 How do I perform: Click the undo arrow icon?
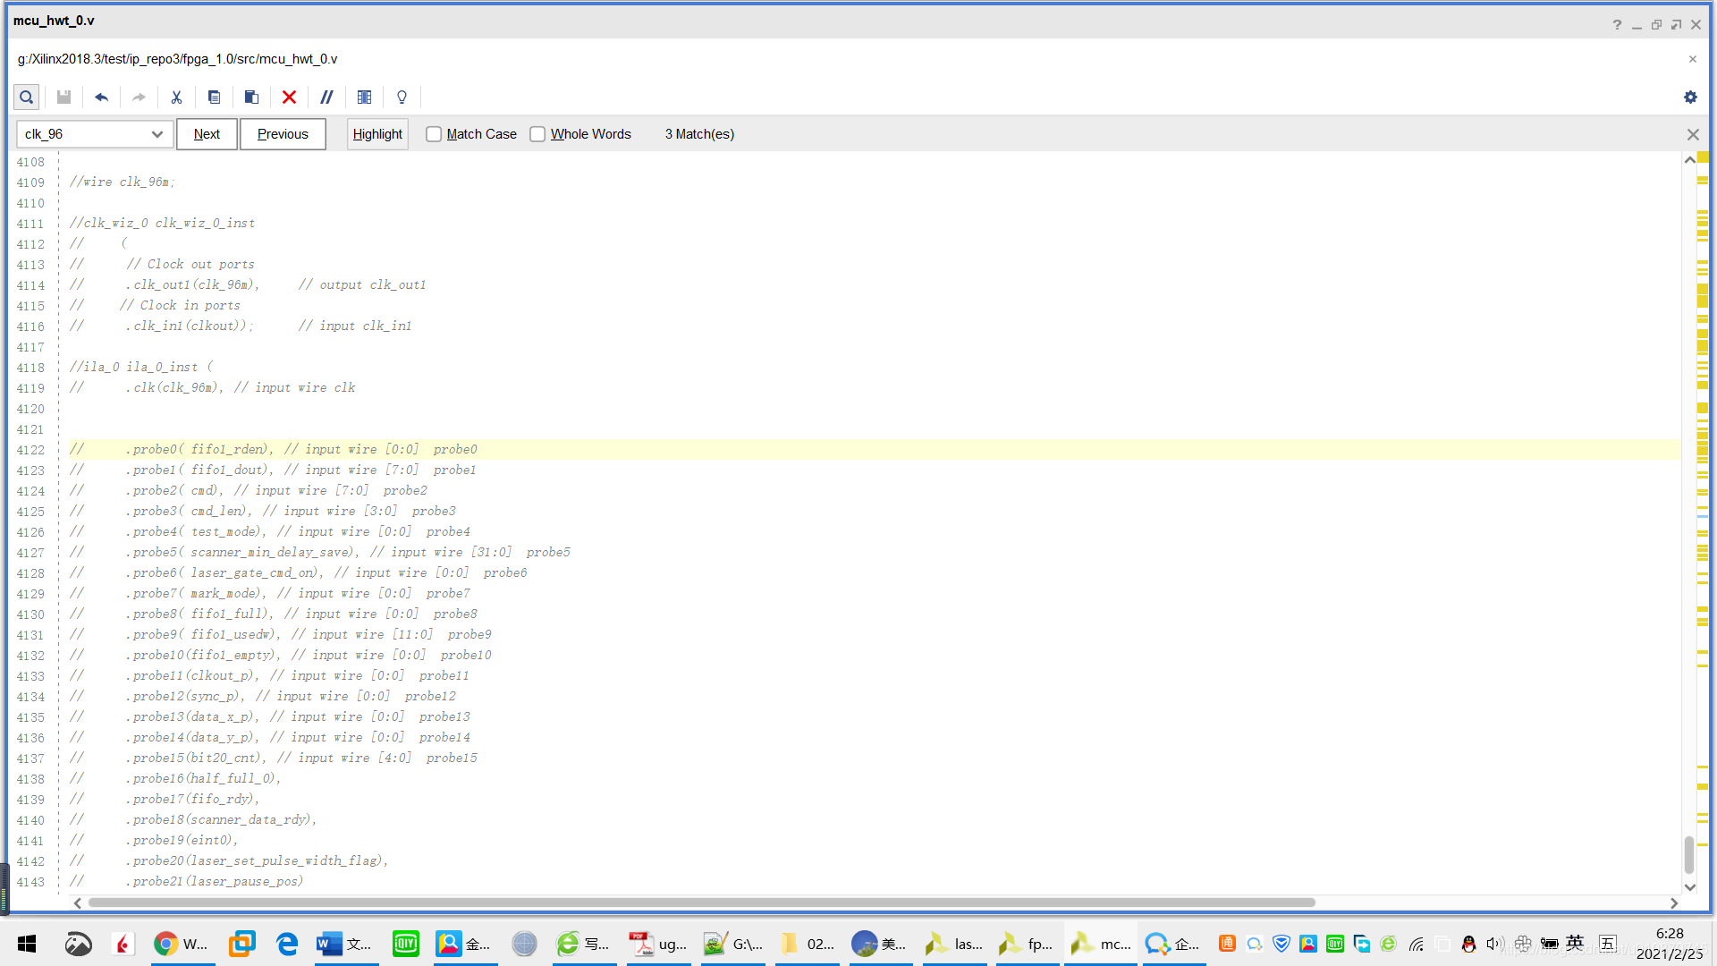click(x=101, y=97)
